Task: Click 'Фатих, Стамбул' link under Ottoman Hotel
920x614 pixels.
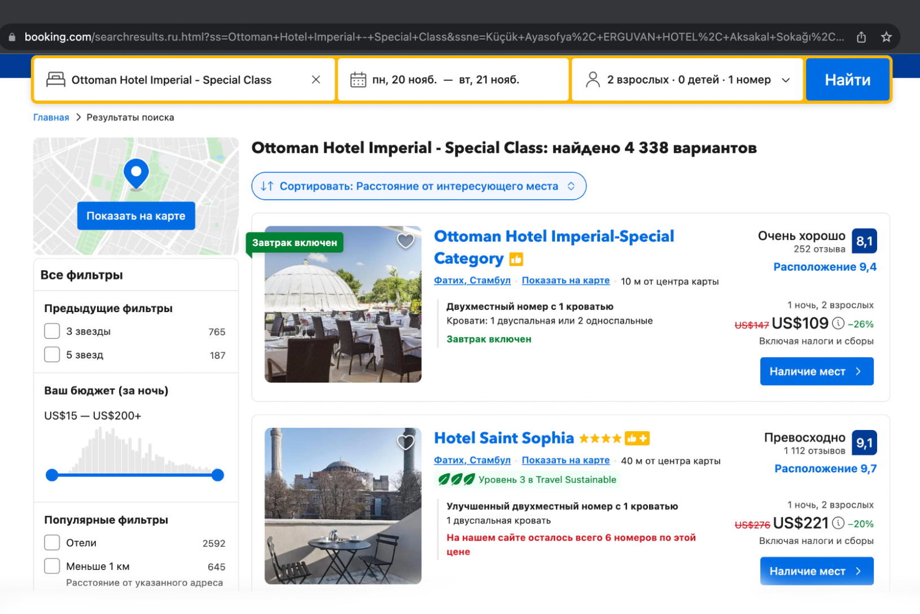Action: pyautogui.click(x=472, y=280)
